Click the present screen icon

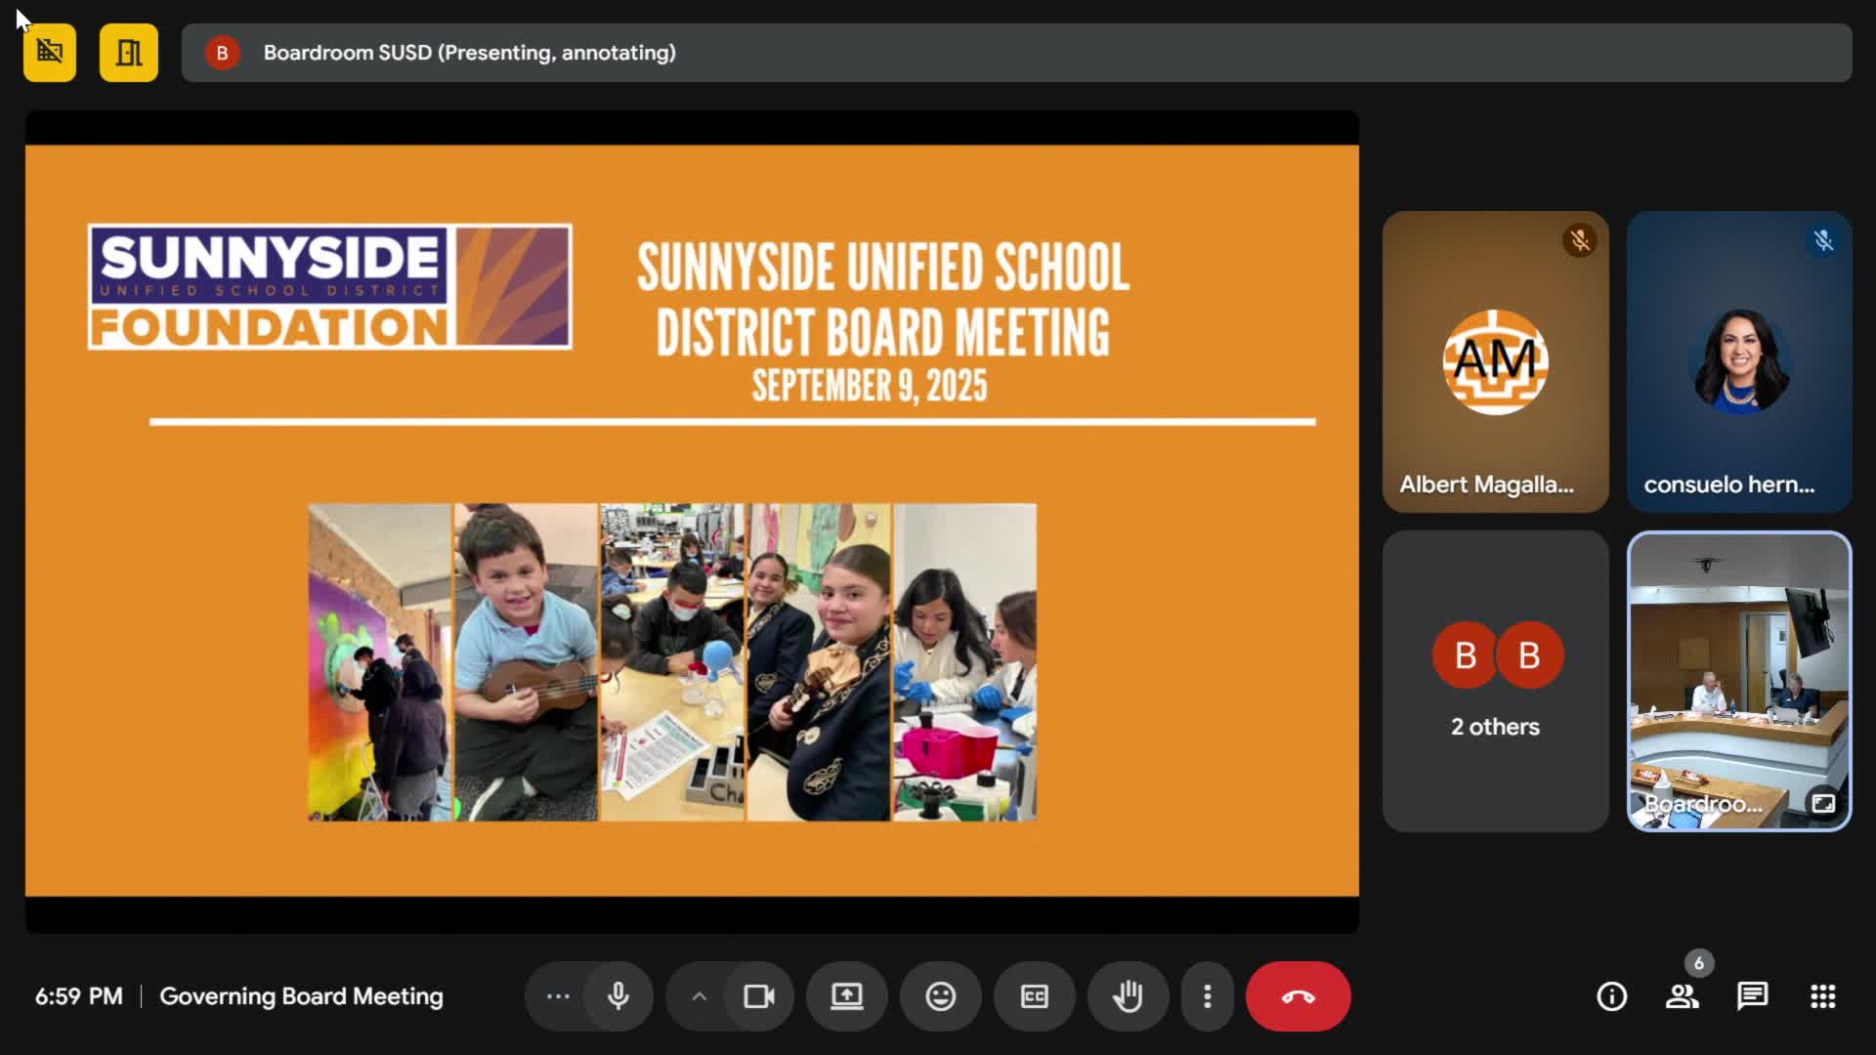(846, 996)
